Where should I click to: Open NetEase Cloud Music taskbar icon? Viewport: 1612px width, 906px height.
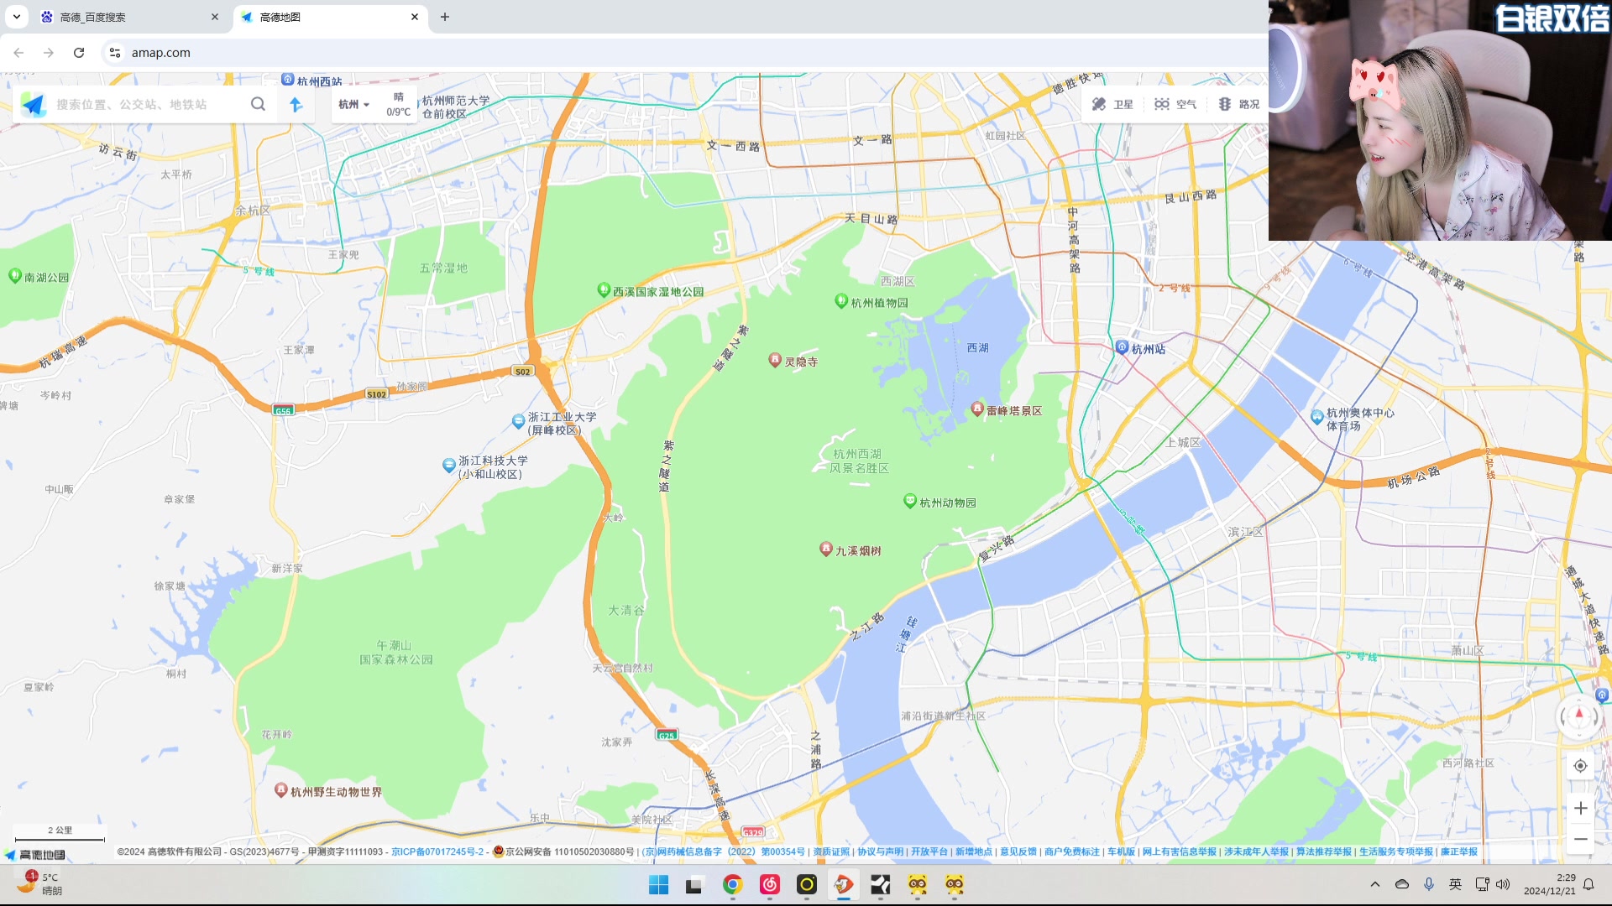769,884
